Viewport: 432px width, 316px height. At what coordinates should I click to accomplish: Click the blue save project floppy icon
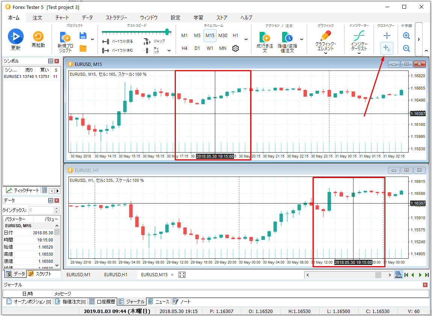click(83, 36)
